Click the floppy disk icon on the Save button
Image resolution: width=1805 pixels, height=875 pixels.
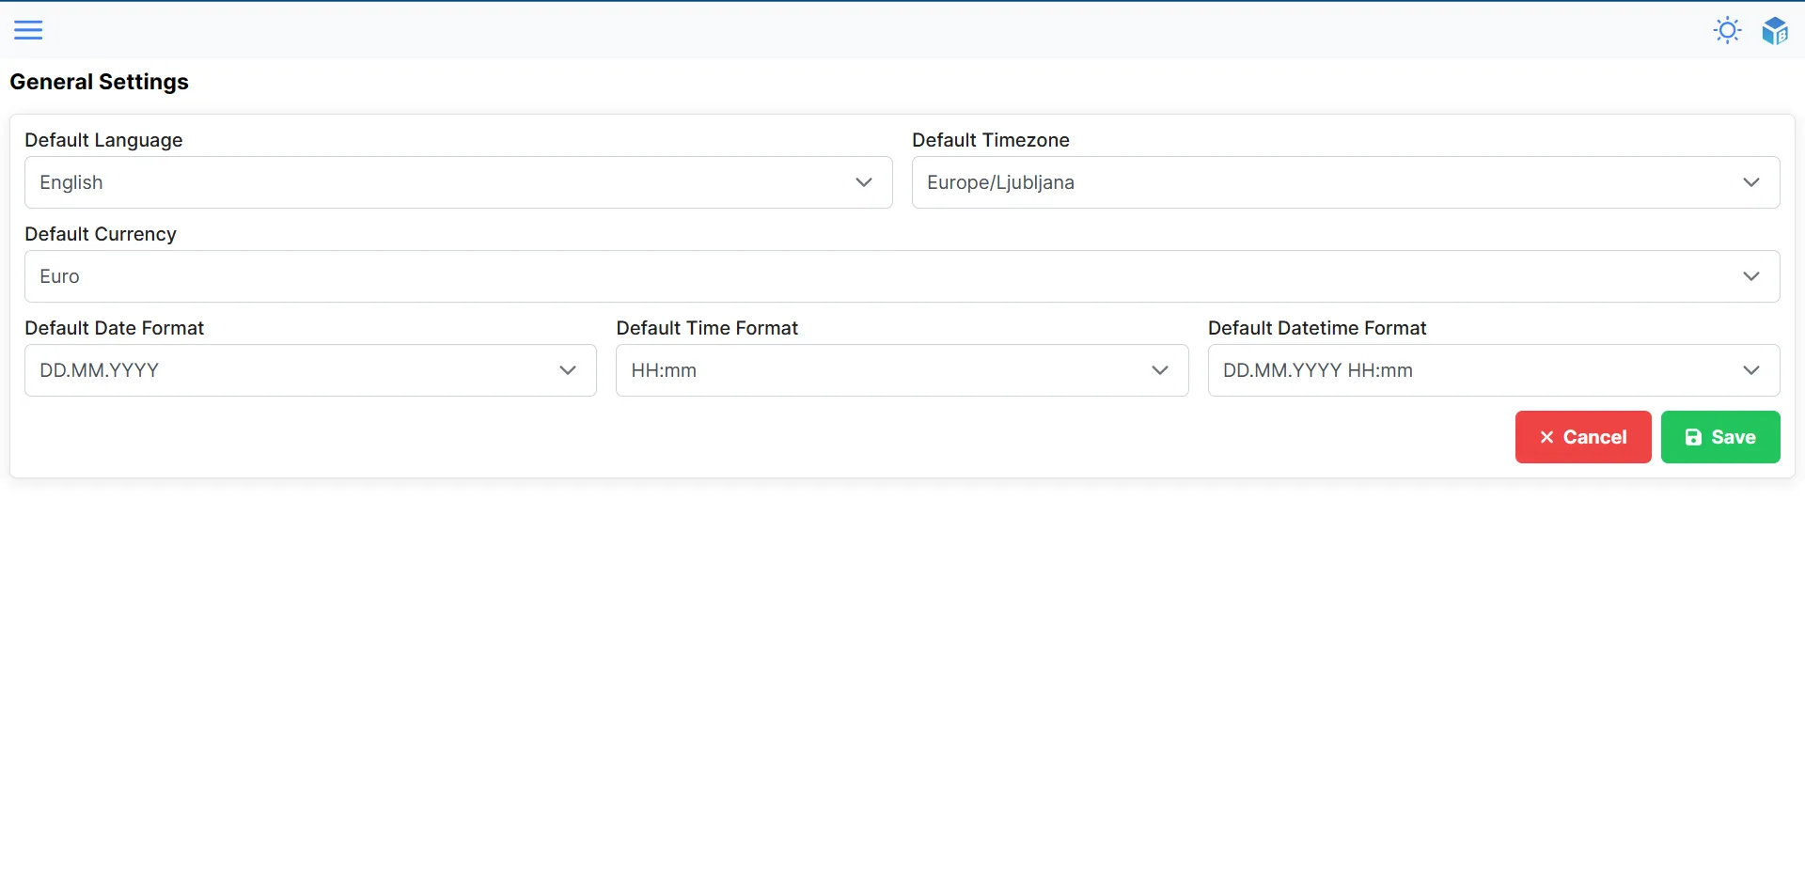coord(1694,437)
